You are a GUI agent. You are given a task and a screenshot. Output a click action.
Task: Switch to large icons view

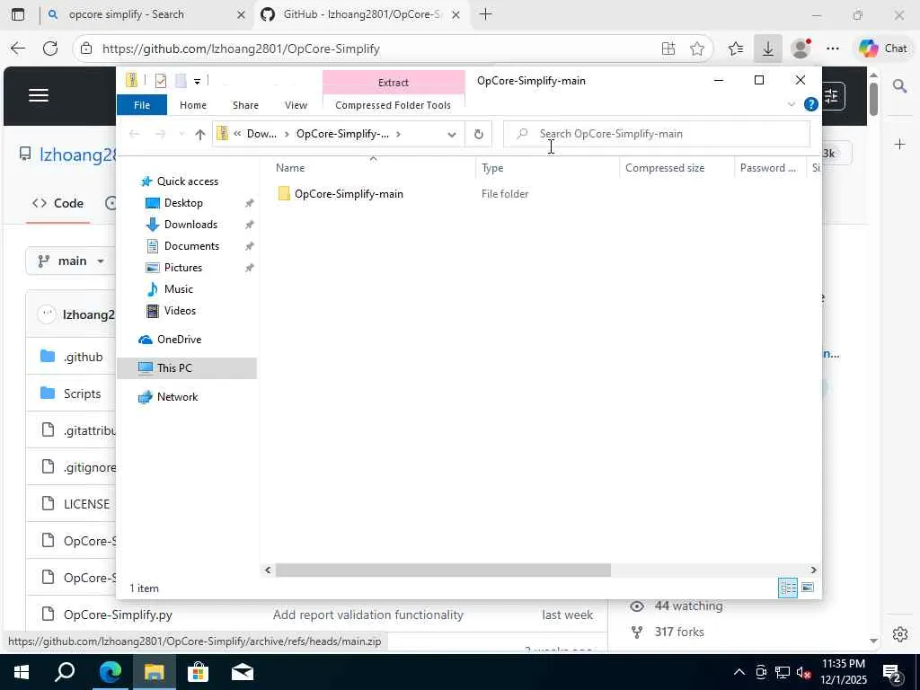point(808,588)
